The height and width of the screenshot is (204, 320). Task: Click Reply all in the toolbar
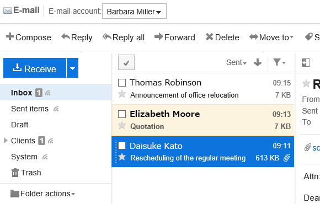[124, 37]
